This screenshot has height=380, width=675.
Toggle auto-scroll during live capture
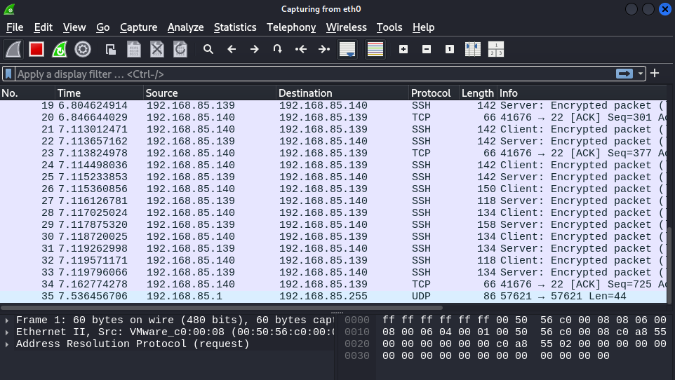click(347, 49)
